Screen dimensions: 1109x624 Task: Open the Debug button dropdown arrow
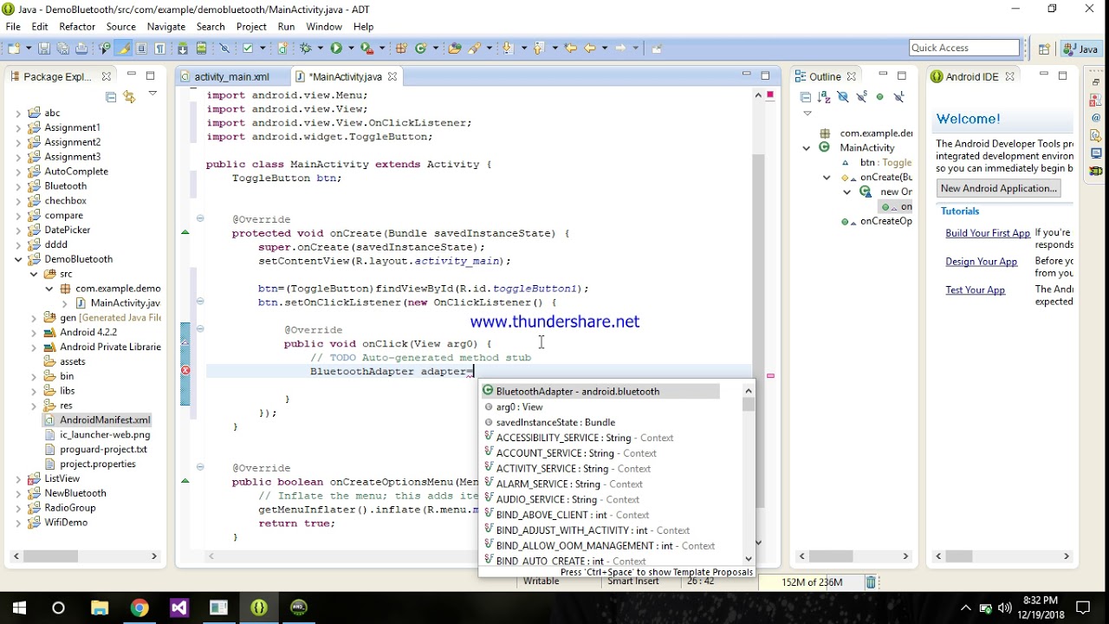(x=320, y=49)
